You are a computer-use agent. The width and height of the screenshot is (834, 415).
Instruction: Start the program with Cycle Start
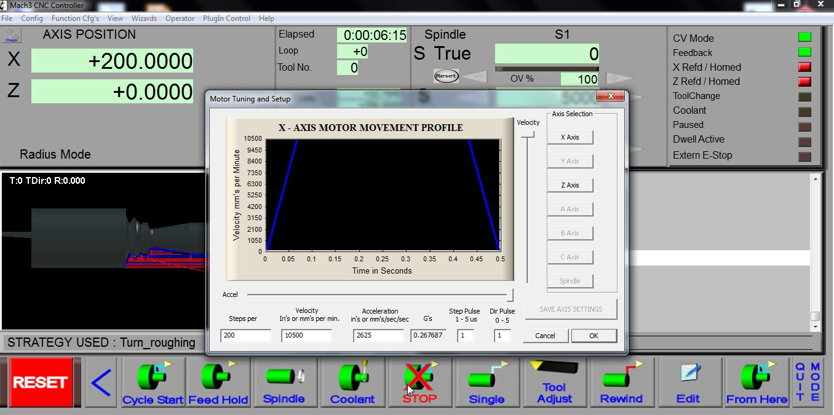(x=153, y=382)
